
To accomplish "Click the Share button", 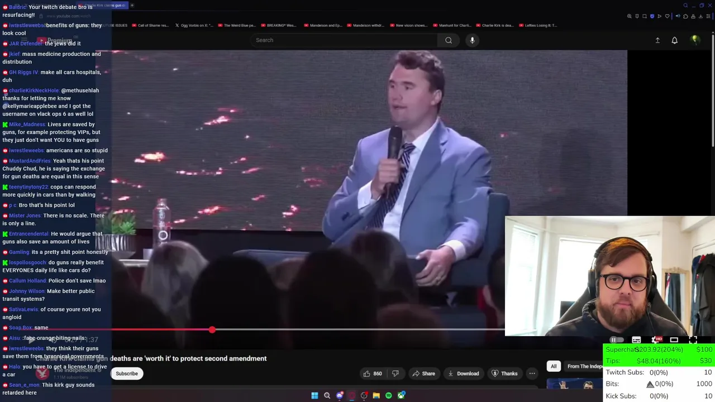I will pos(423,374).
